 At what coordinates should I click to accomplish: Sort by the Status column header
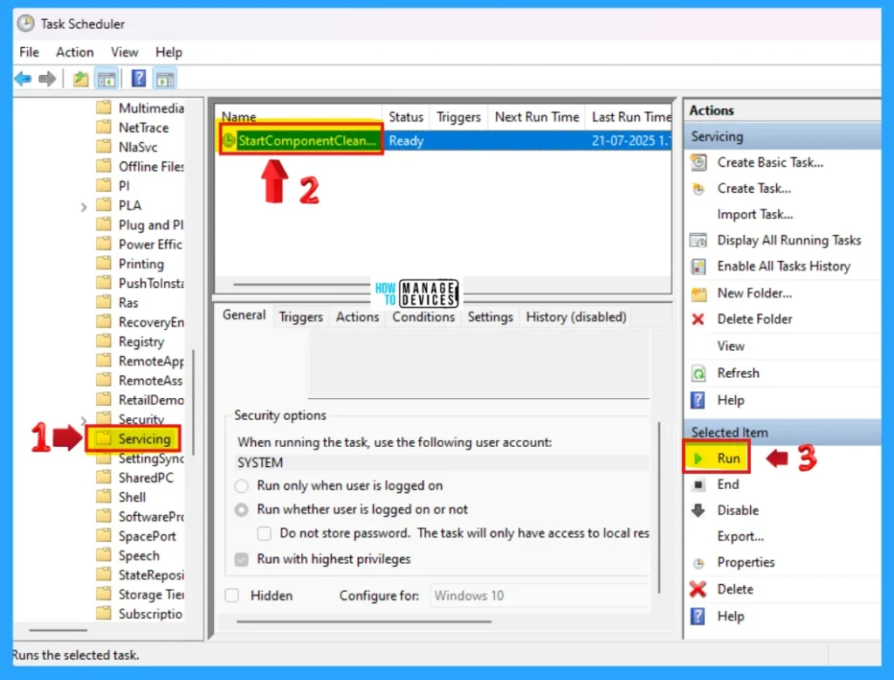tap(406, 117)
